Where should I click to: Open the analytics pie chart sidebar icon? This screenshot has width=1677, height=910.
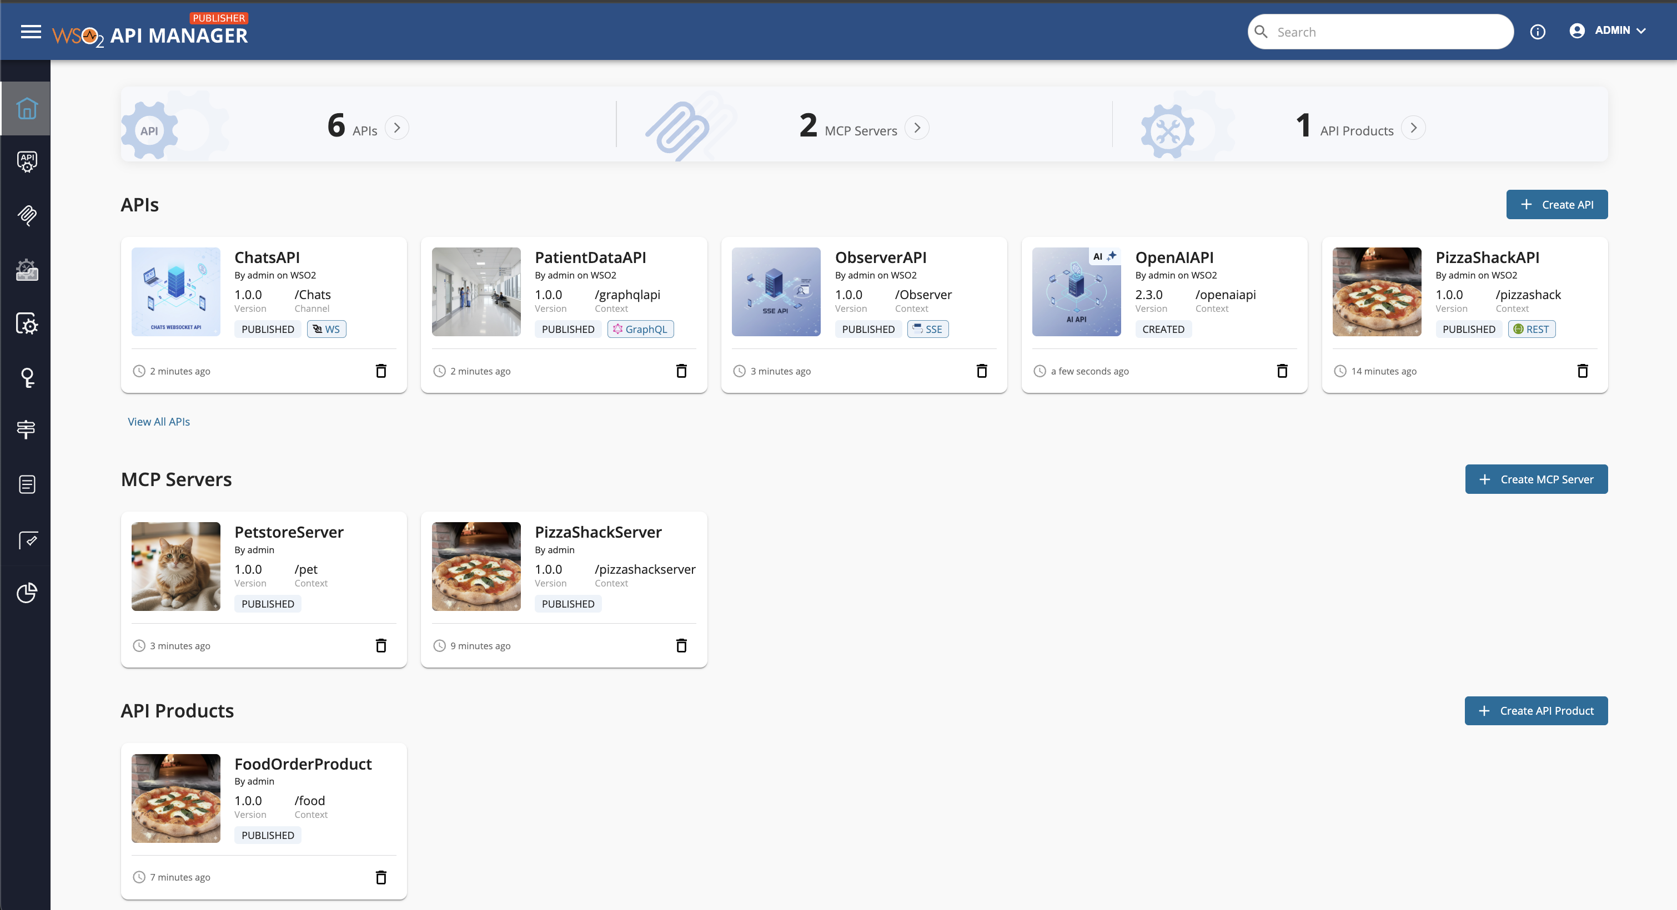(x=26, y=593)
